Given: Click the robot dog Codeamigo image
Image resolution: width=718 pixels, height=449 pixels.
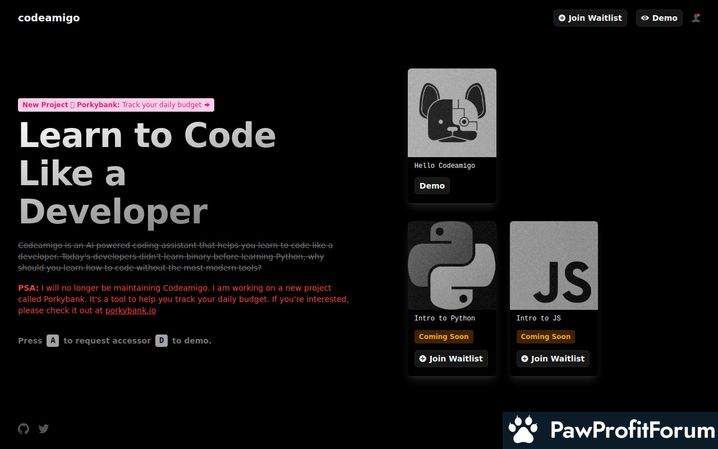Looking at the screenshot, I should tap(452, 113).
